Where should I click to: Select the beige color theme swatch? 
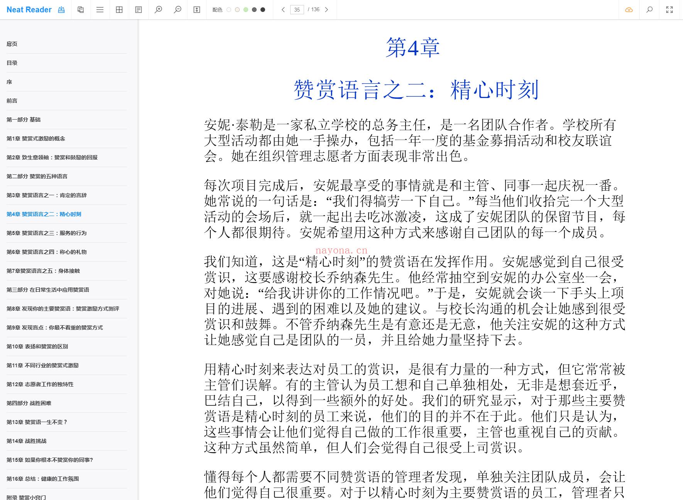[237, 10]
